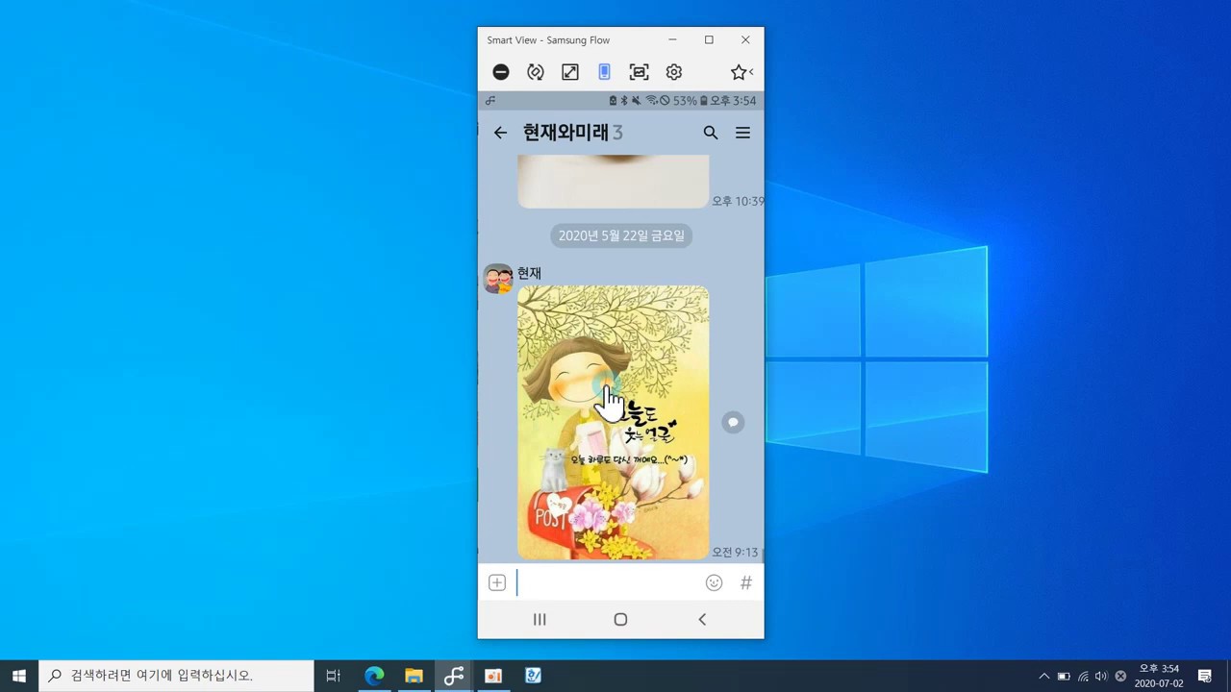Screen dimensions: 1231x692
Task: Click the 2020년 5월 22일 금요일 date label
Action: (621, 235)
